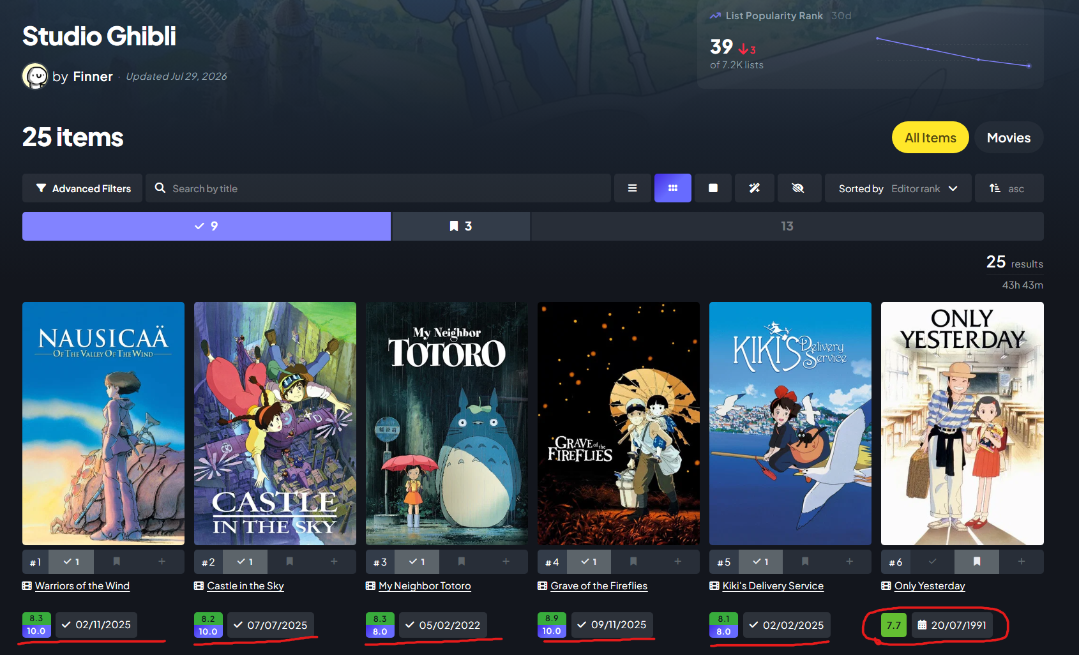Open the Only Yesterday poster
Viewport: 1079px width, 655px height.
[962, 423]
